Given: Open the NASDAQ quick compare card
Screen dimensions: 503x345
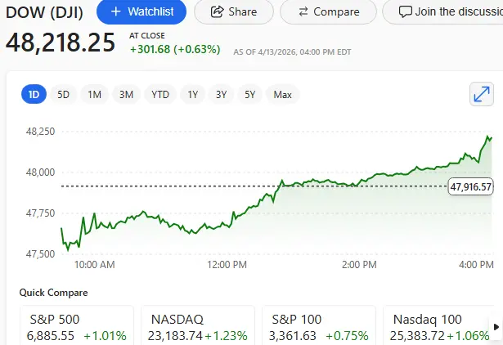Looking at the screenshot, I should [x=196, y=326].
